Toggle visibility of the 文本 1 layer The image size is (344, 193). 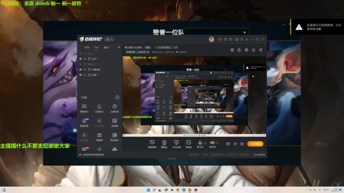pyautogui.click(x=80, y=59)
